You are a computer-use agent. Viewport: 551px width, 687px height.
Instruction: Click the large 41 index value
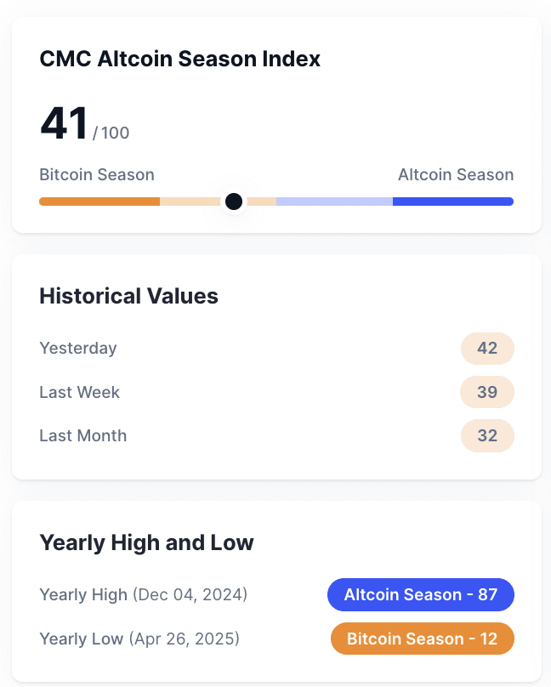click(65, 123)
